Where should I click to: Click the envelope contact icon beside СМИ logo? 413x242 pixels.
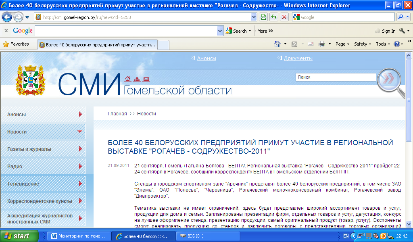click(146, 79)
